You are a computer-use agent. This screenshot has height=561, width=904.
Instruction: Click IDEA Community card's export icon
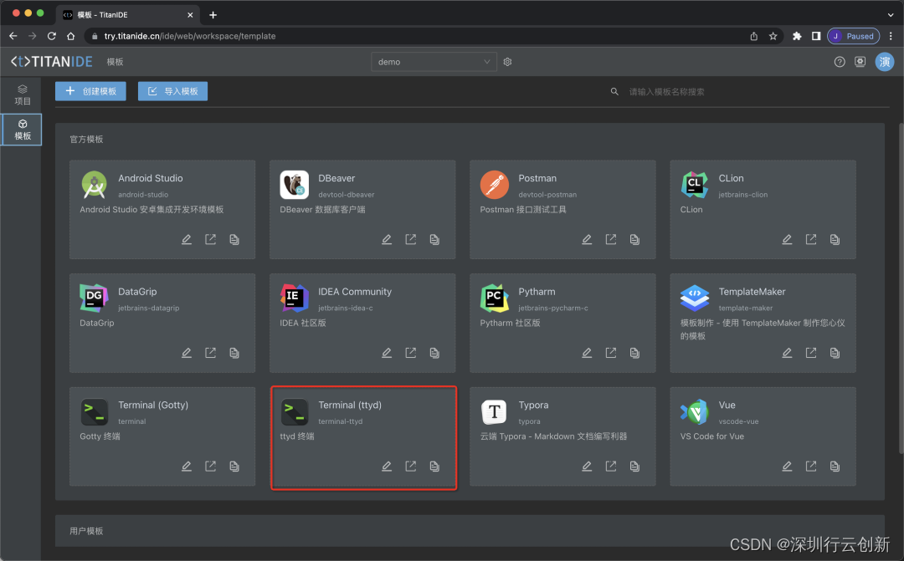pyautogui.click(x=410, y=353)
